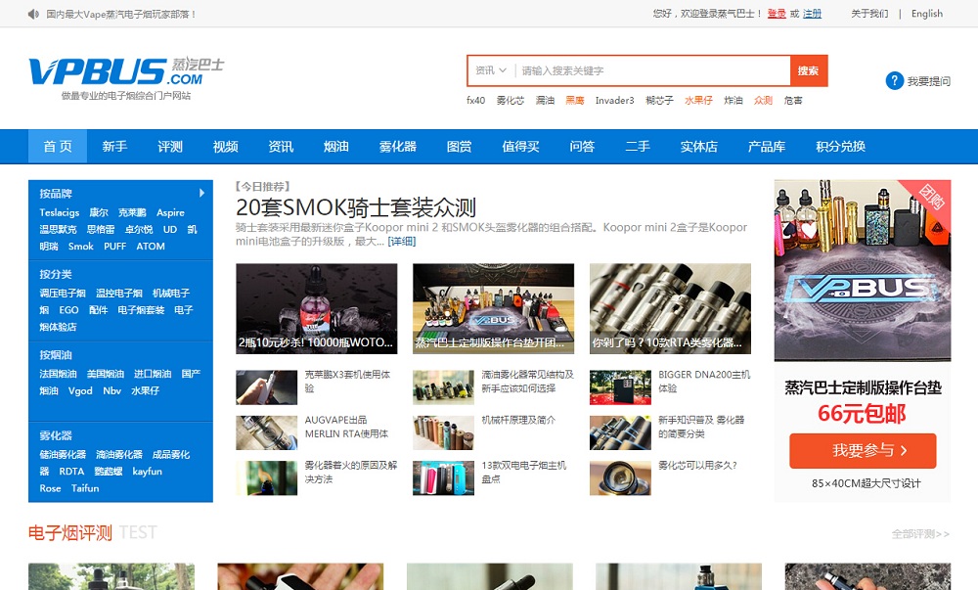Click the orange 搜索 button
The width and height of the screenshot is (978, 590).
coord(809,70)
